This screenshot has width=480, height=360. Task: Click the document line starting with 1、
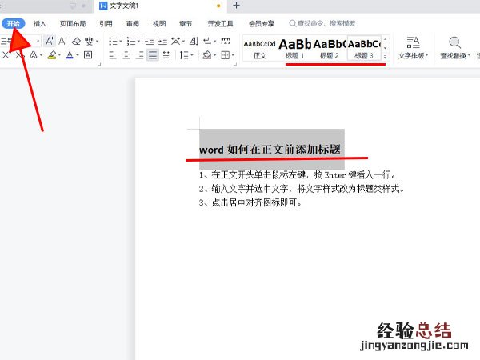click(x=298, y=174)
